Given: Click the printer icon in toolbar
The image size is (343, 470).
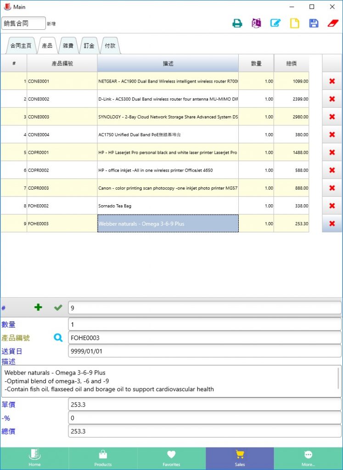Looking at the screenshot, I should pyautogui.click(x=237, y=23).
